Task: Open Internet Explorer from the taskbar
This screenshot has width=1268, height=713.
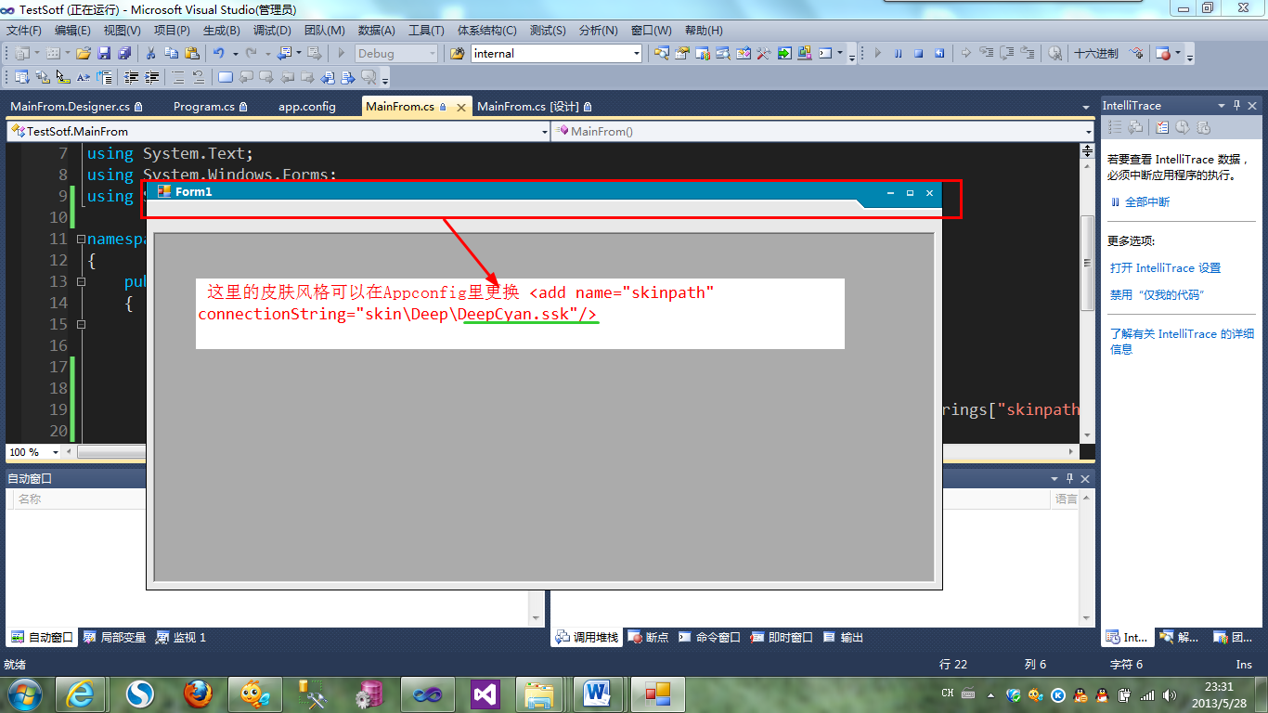Action: (82, 694)
